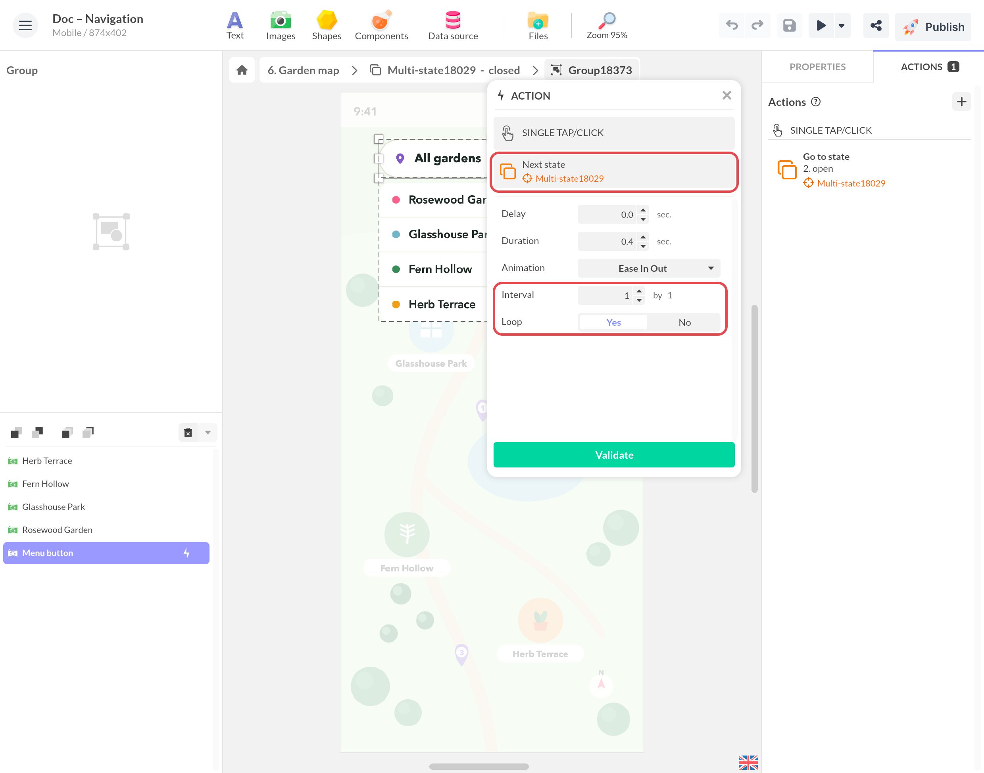Increase the Delay value
Image resolution: width=984 pixels, height=773 pixels.
coord(643,210)
